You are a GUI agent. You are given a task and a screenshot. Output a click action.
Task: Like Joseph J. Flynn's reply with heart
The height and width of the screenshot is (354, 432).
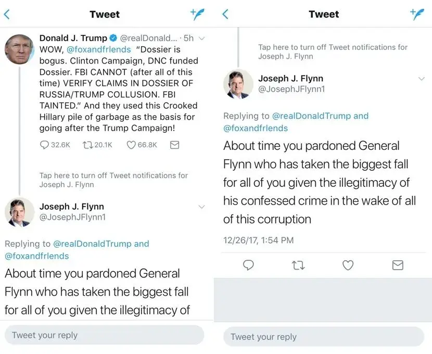pyautogui.click(x=348, y=265)
